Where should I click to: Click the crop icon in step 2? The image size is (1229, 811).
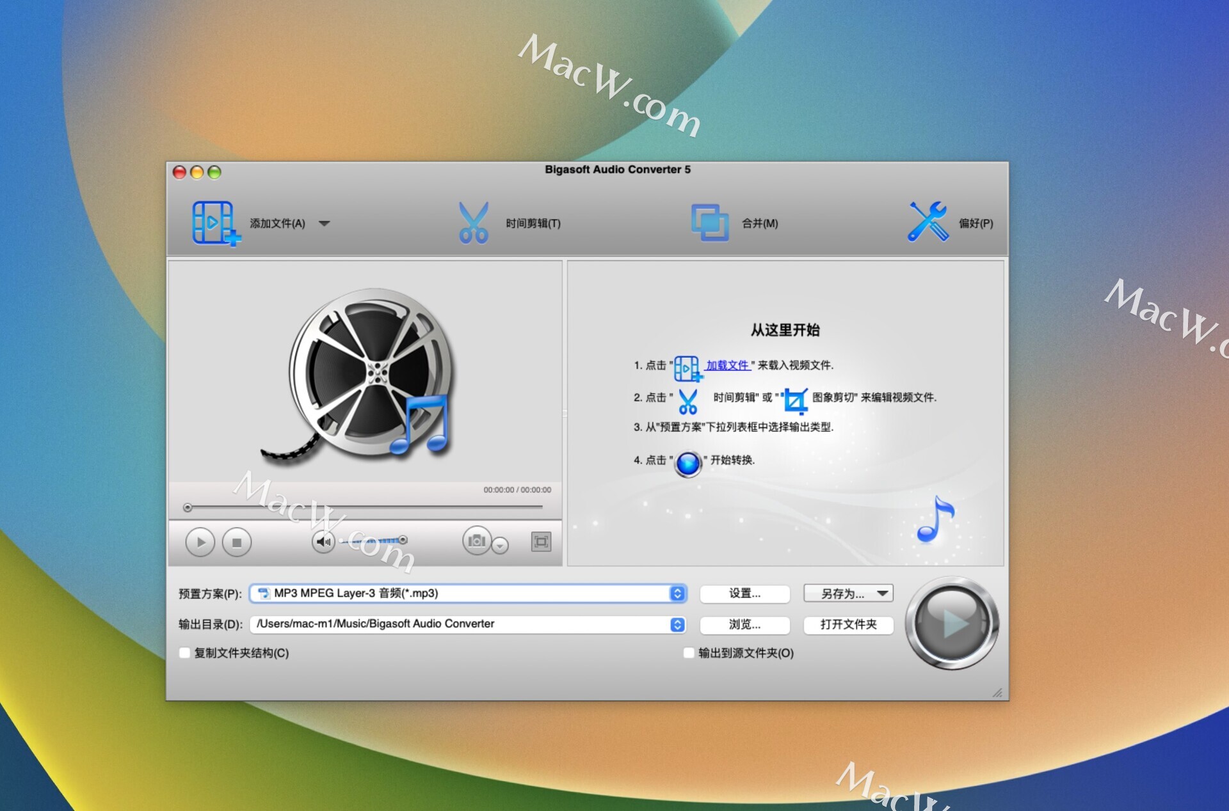(x=795, y=401)
